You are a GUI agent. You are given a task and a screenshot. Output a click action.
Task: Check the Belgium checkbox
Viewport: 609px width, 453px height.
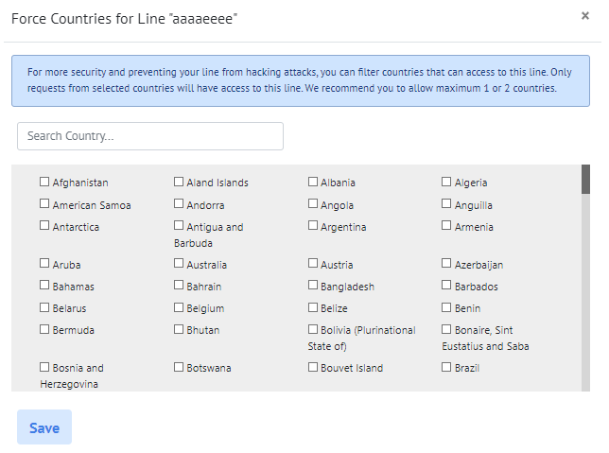click(179, 307)
